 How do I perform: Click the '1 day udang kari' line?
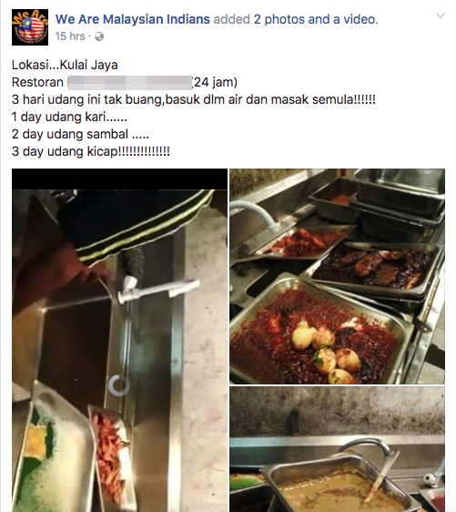point(69,117)
